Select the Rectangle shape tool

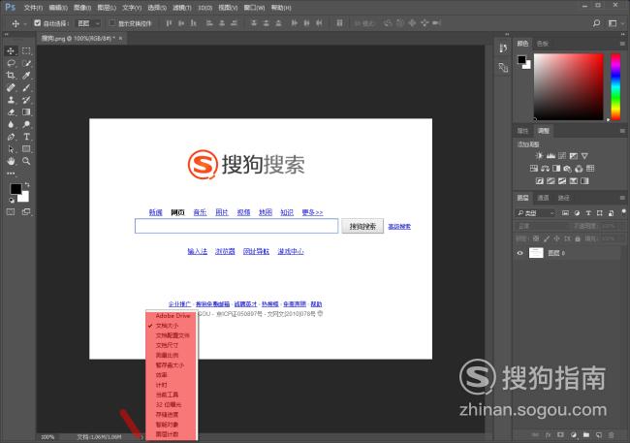pos(26,148)
